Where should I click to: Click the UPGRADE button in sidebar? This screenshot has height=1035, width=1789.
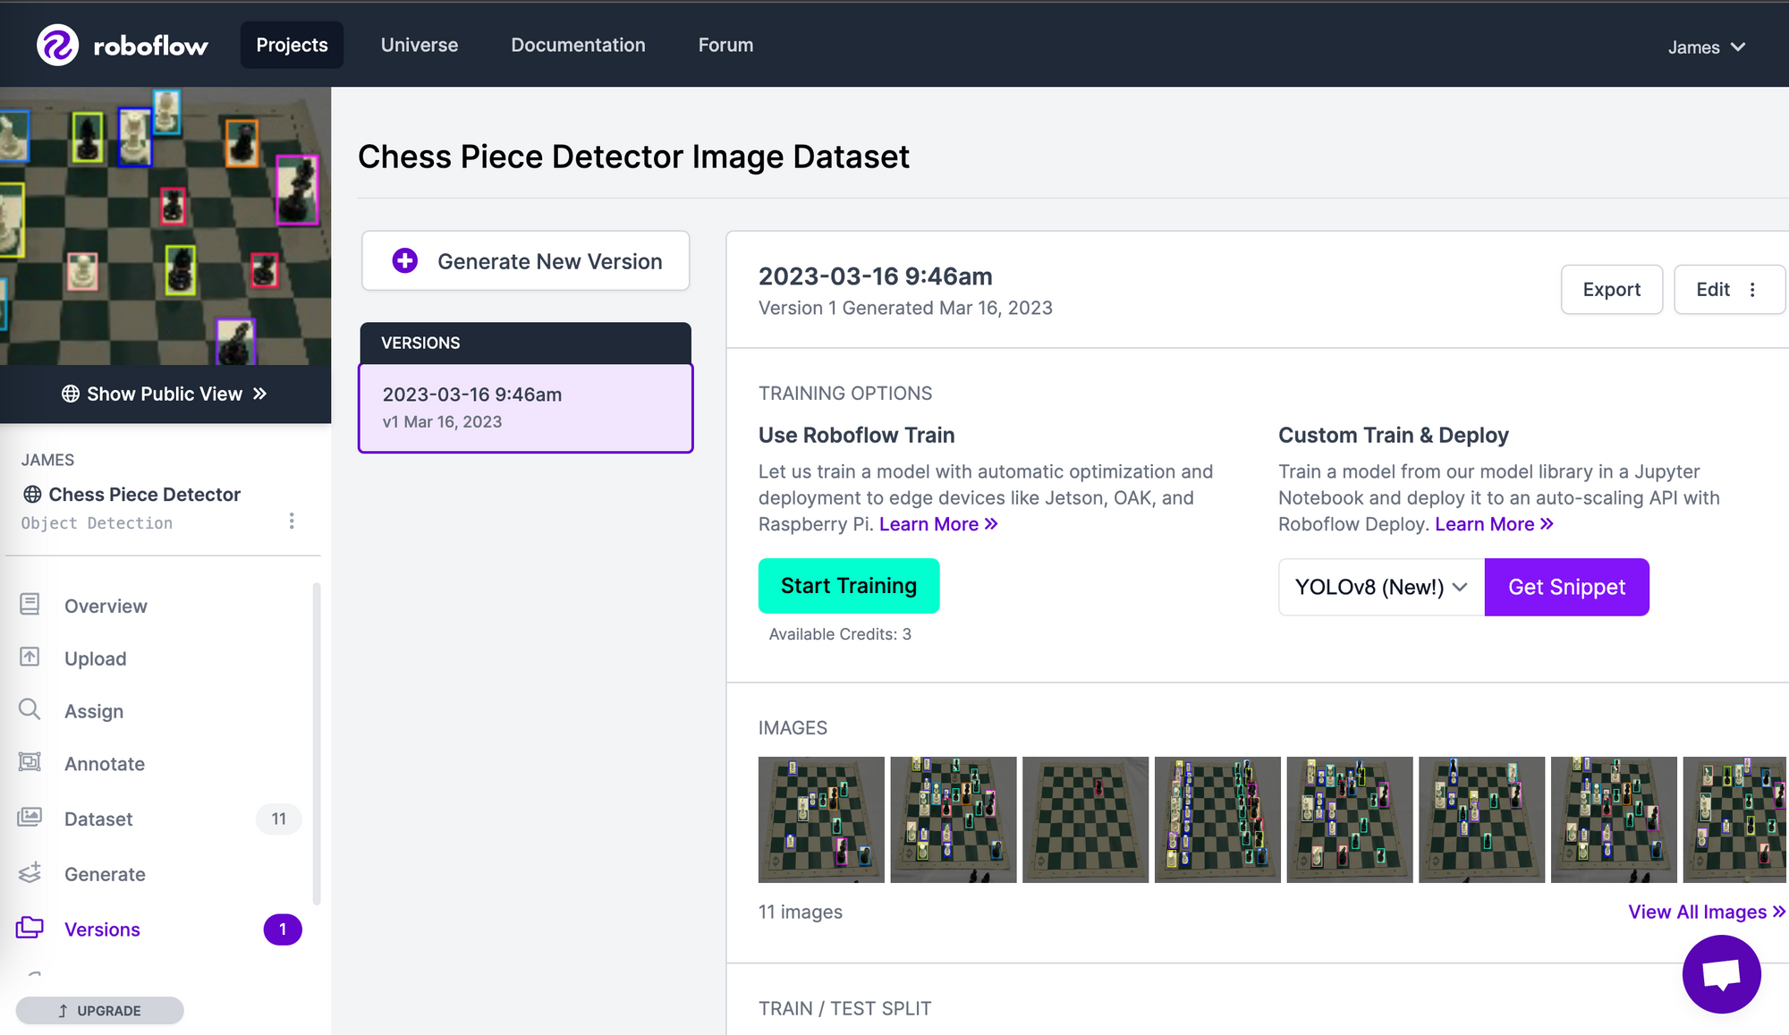tap(100, 1010)
